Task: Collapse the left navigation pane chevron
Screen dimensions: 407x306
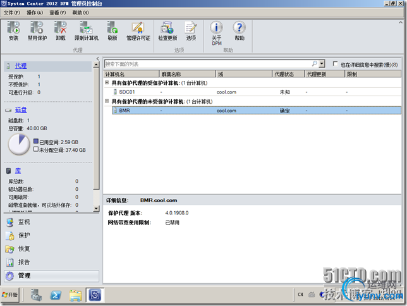Action: pyautogui.click(x=97, y=58)
